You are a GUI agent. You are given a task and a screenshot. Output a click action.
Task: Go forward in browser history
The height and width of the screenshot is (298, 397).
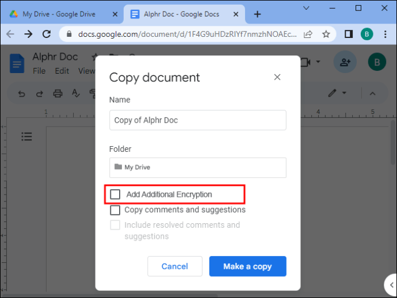(28, 34)
